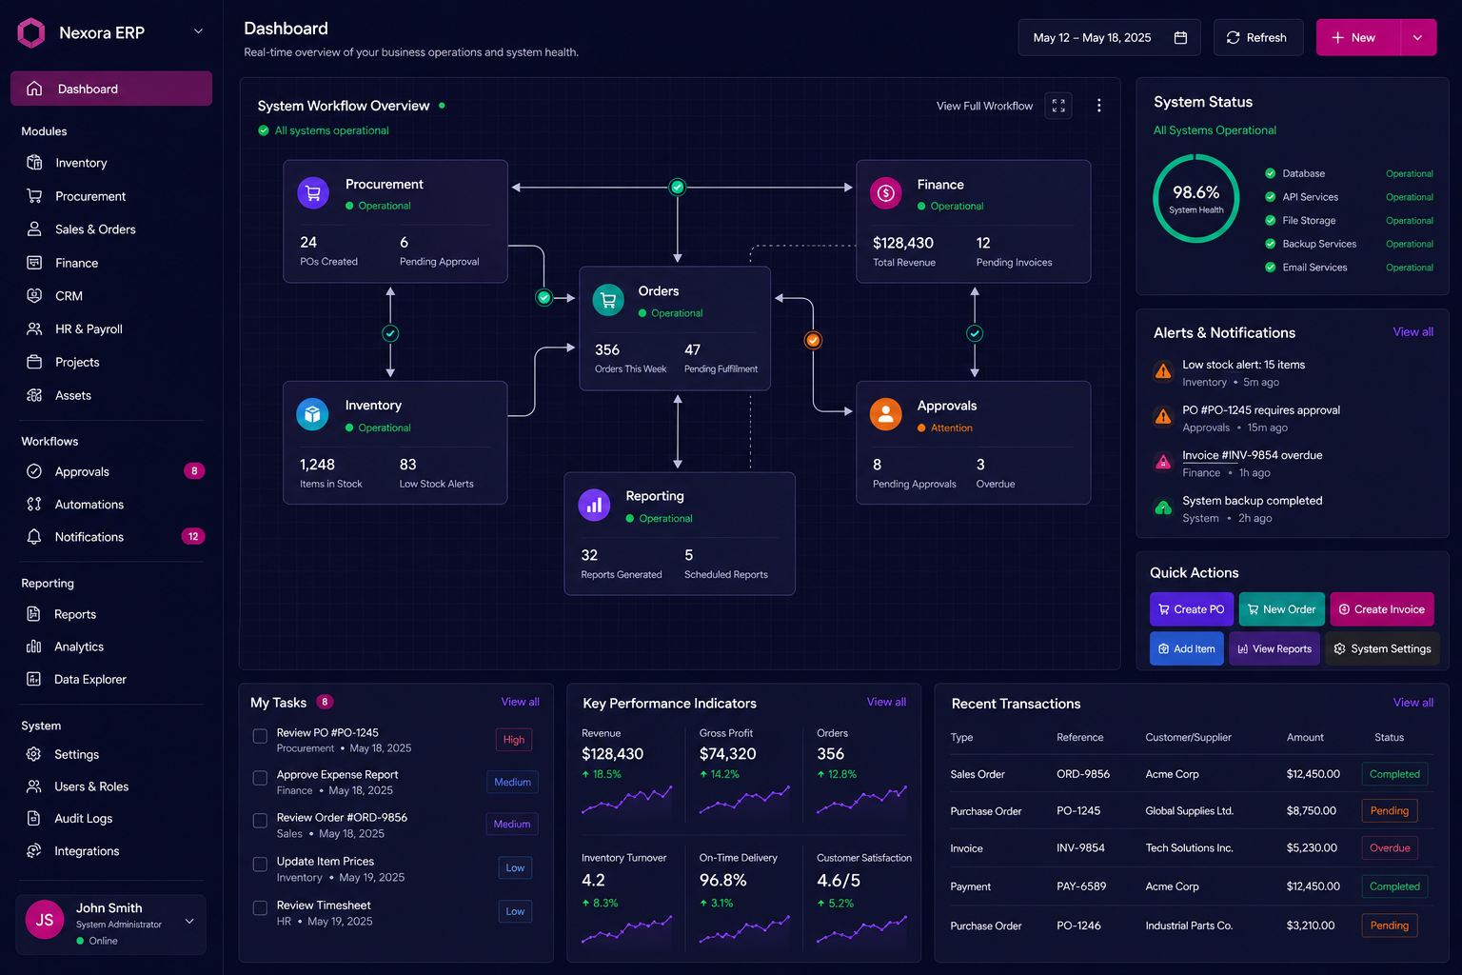This screenshot has width=1462, height=975.
Task: Open the Dashboard sidebar item
Action: [x=111, y=89]
